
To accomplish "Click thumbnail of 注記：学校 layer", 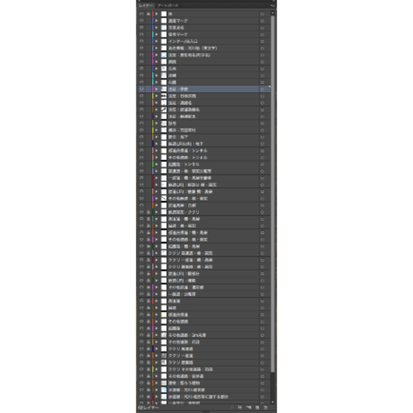I will (x=164, y=89).
